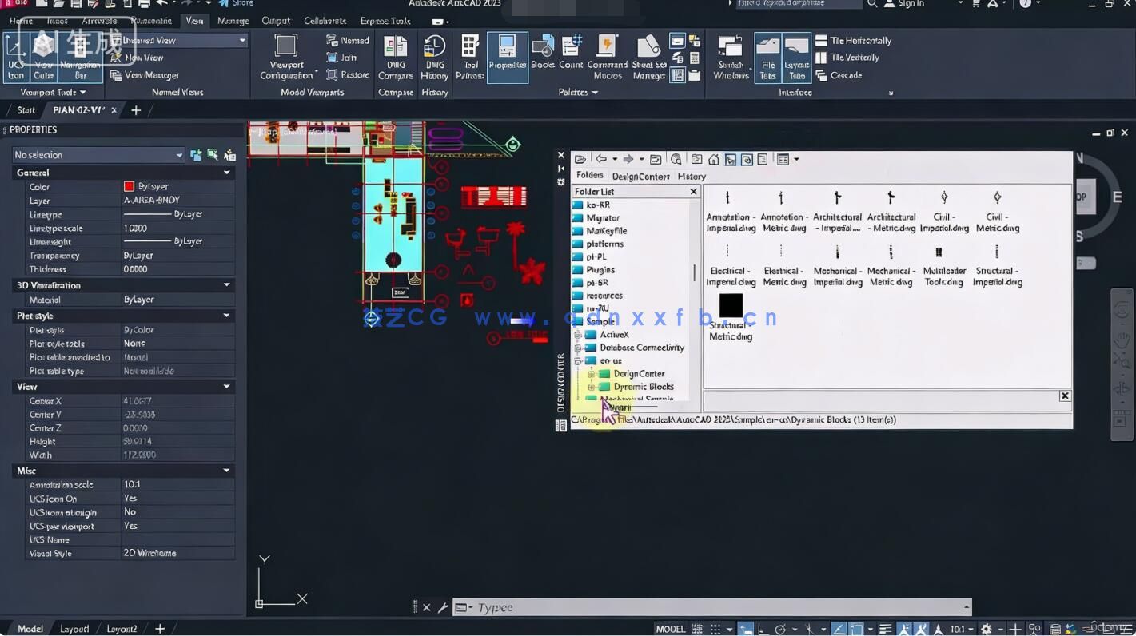Open the Blocks palette from the ribbon
1136x636 pixels.
point(543,48)
